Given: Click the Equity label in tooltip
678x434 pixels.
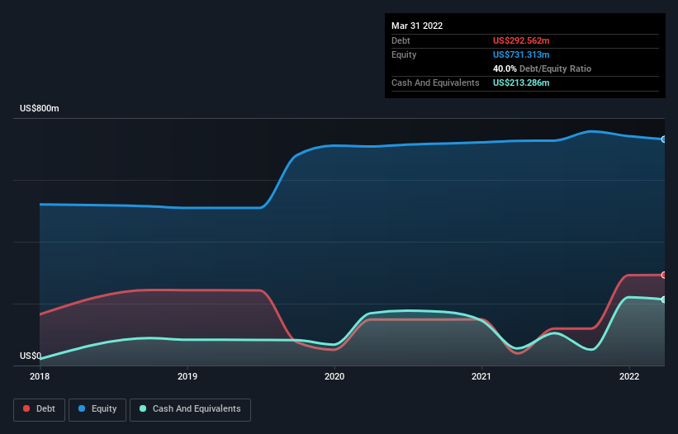Looking at the screenshot, I should click(404, 54).
